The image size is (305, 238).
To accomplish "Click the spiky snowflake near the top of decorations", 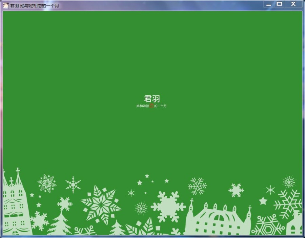I will 73,185.
